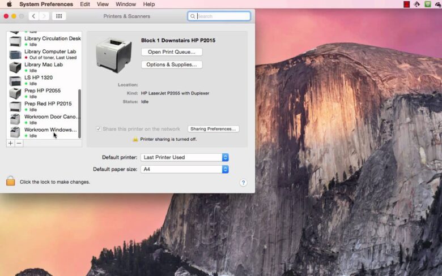
Task: Click the lock to make changes
Action: pyautogui.click(x=10, y=181)
